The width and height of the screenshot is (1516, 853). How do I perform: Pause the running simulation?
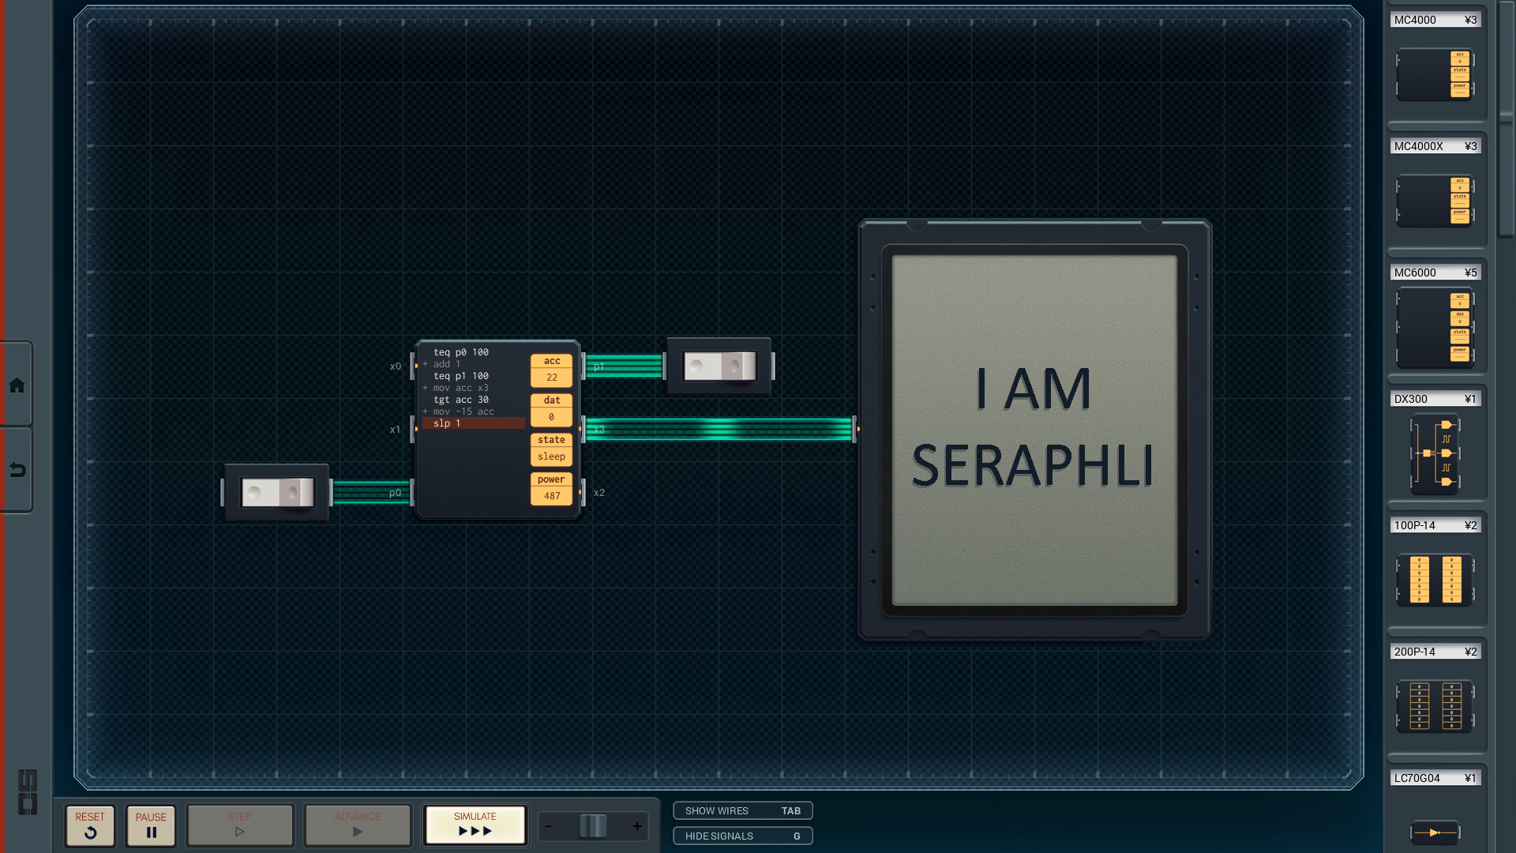[x=151, y=825]
